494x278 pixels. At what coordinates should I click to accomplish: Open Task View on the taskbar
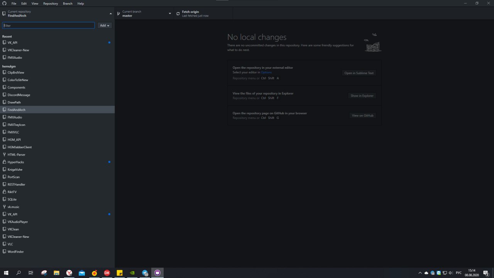click(31, 273)
